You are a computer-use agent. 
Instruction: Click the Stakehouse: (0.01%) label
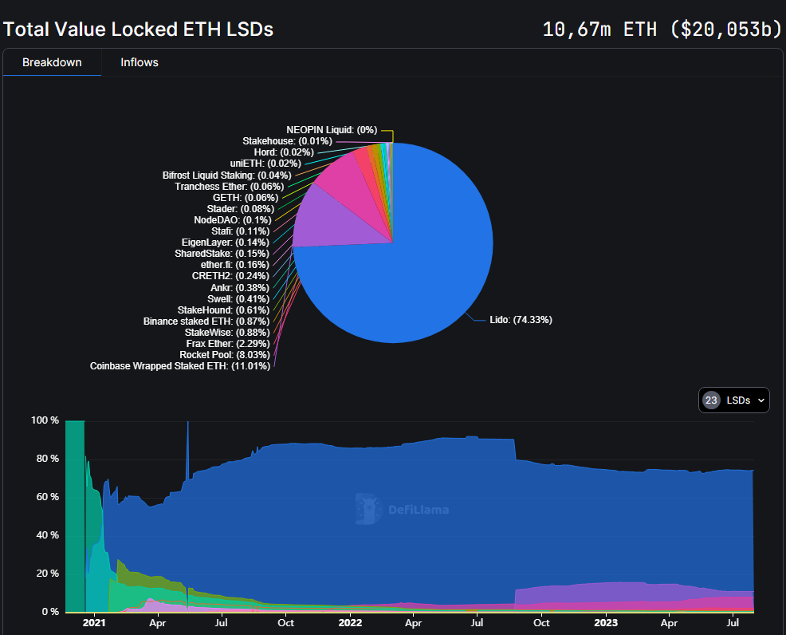[x=287, y=141]
